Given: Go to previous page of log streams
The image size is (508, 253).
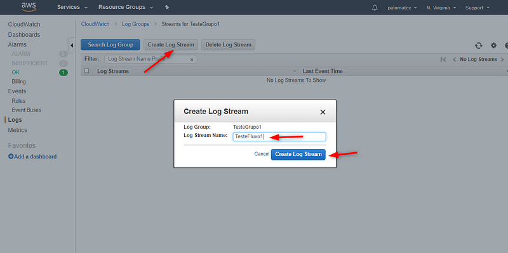Looking at the screenshot, I should pos(454,60).
